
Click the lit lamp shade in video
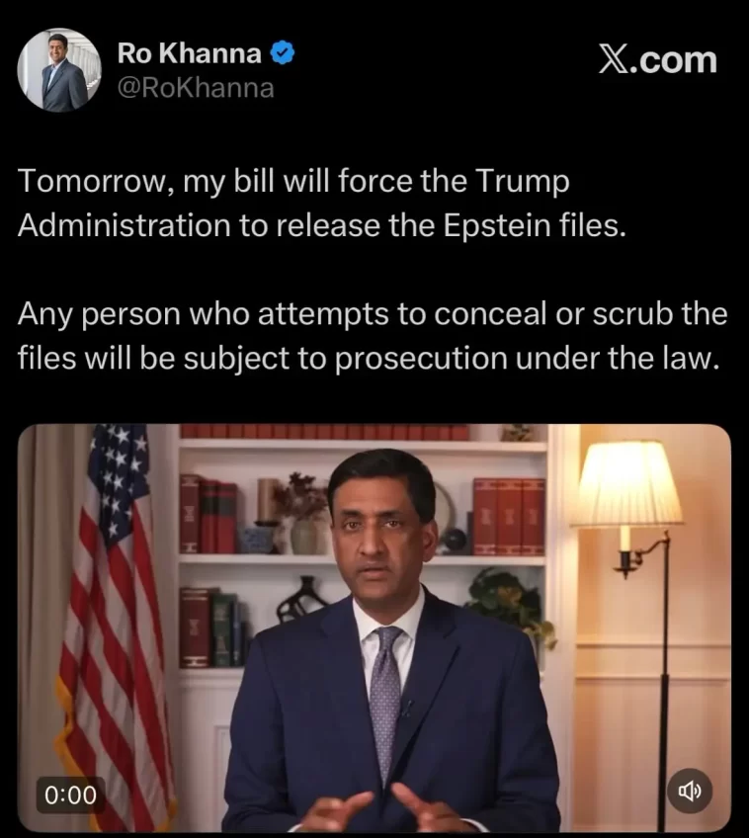pos(626,483)
